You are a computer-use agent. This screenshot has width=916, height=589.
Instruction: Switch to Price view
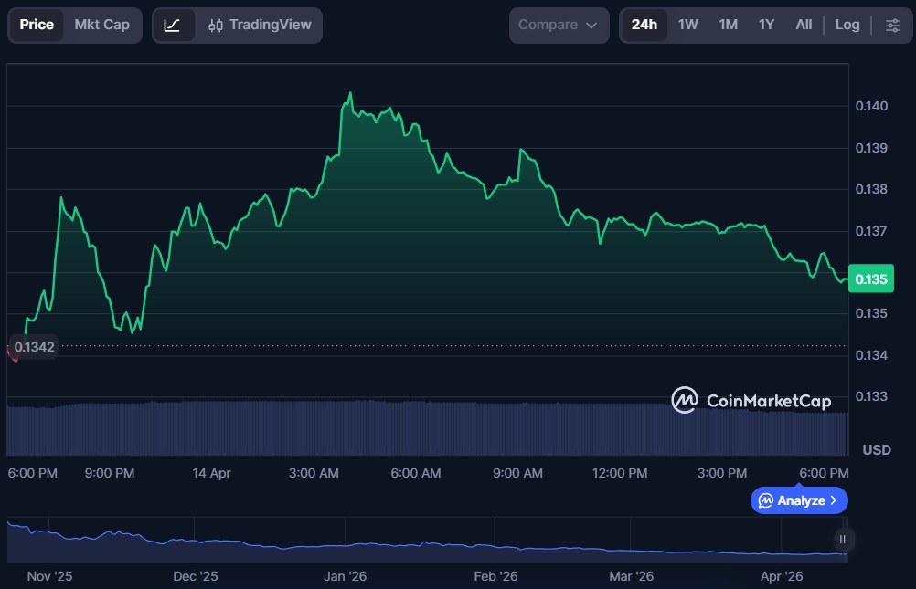click(37, 26)
